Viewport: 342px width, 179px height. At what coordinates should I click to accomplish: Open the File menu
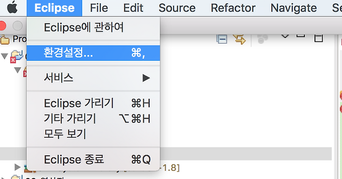tap(99, 8)
